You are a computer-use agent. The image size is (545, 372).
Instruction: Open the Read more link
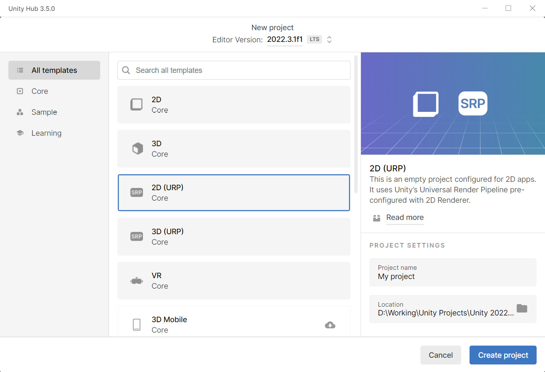click(405, 217)
